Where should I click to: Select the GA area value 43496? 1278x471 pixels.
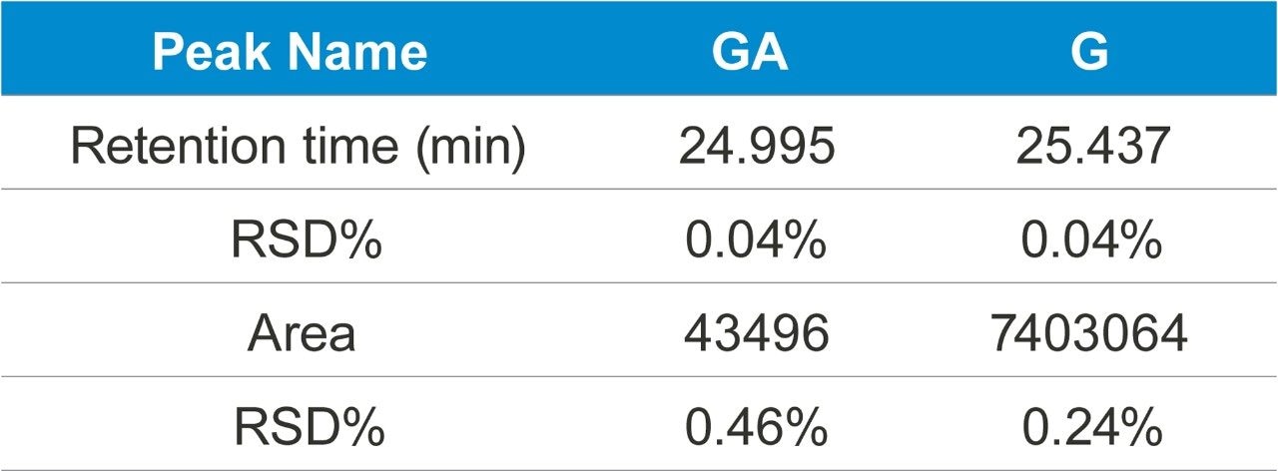click(x=756, y=335)
